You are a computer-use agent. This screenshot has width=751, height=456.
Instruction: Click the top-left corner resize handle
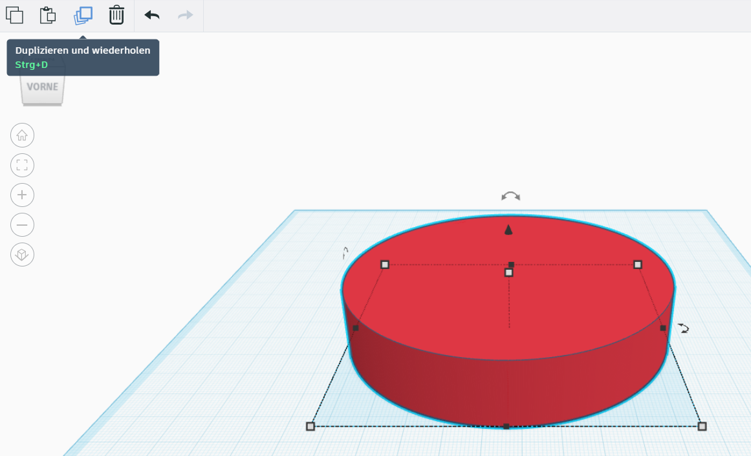pyautogui.click(x=385, y=265)
